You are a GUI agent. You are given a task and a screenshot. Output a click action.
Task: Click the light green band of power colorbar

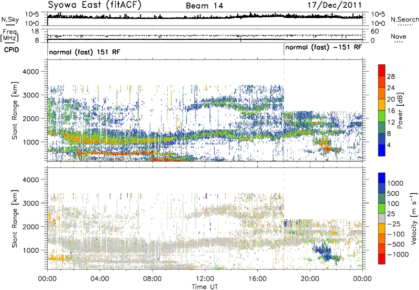pyautogui.click(x=382, y=116)
